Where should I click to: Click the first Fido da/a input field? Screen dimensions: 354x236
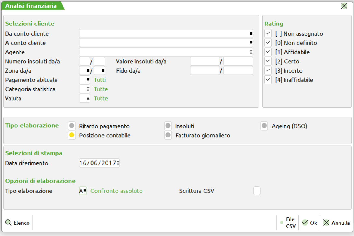[205, 71]
